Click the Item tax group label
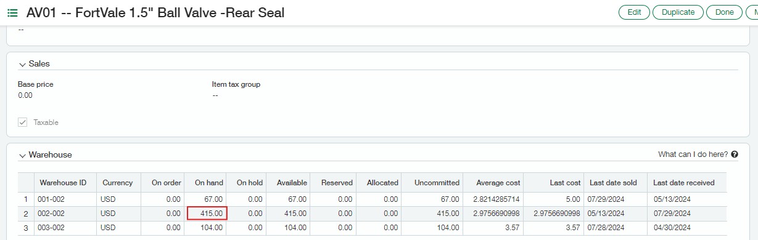 [x=236, y=84]
